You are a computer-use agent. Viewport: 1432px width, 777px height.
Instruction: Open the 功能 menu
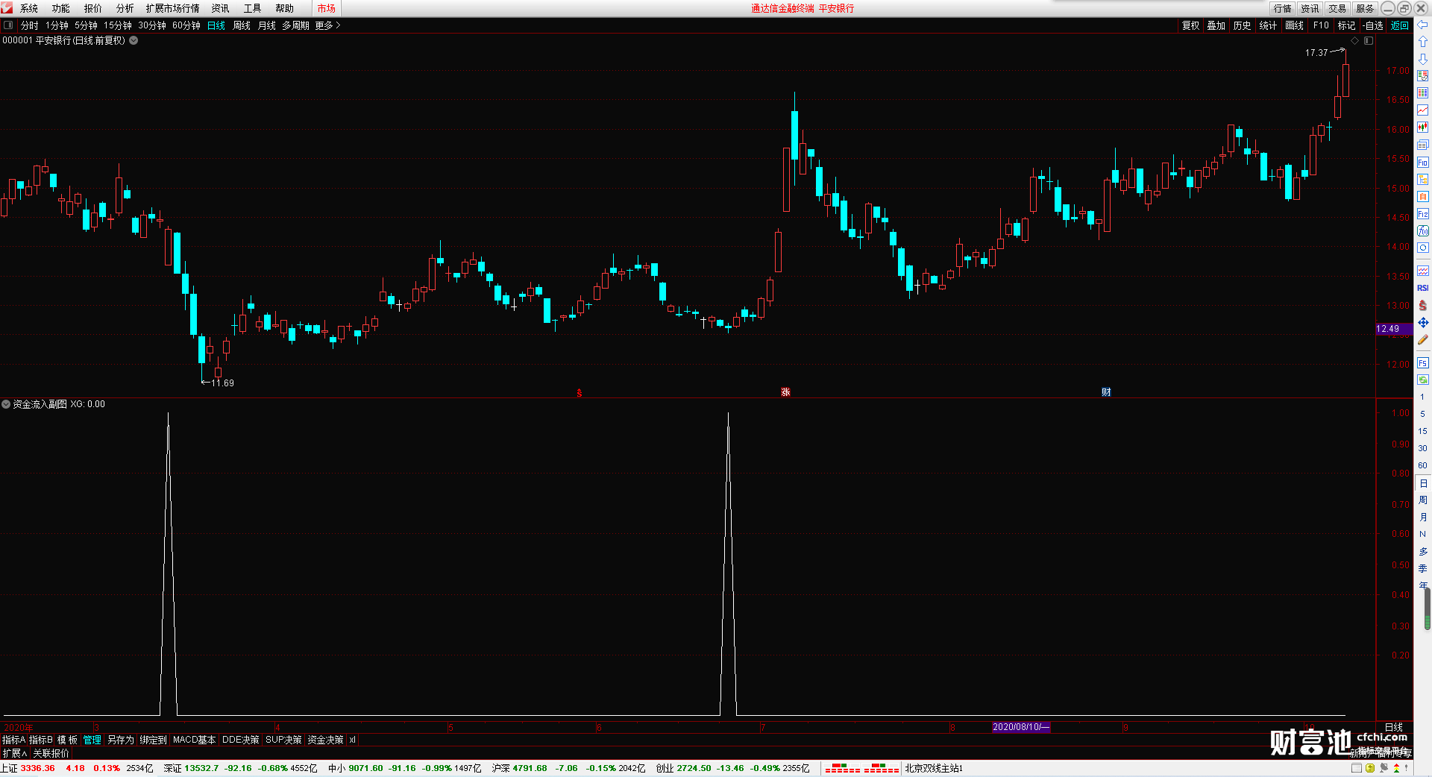tap(61, 8)
